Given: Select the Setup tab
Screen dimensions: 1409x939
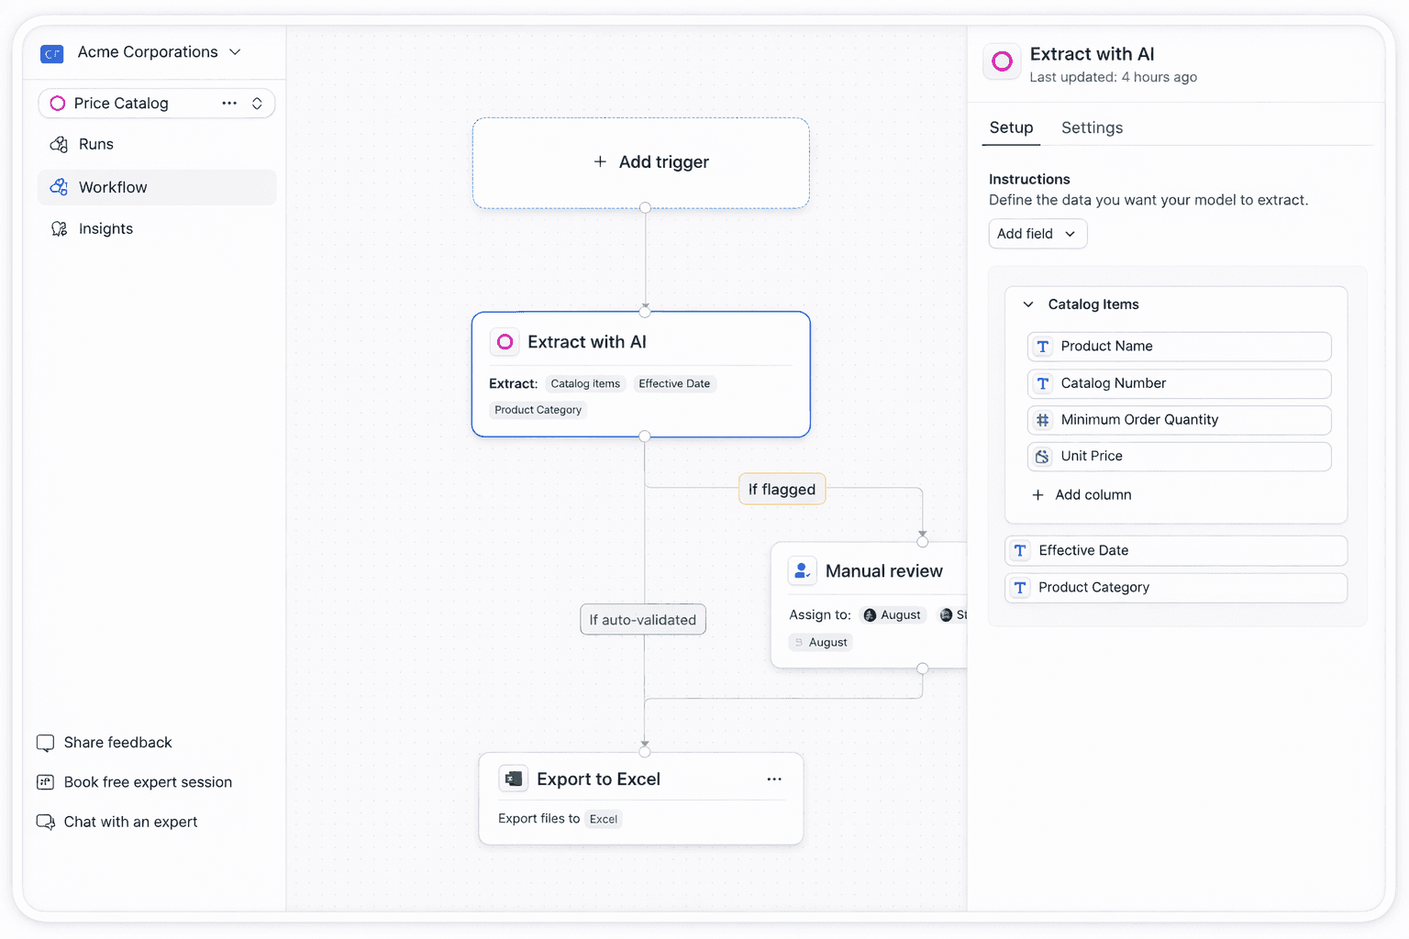Looking at the screenshot, I should 1011,127.
